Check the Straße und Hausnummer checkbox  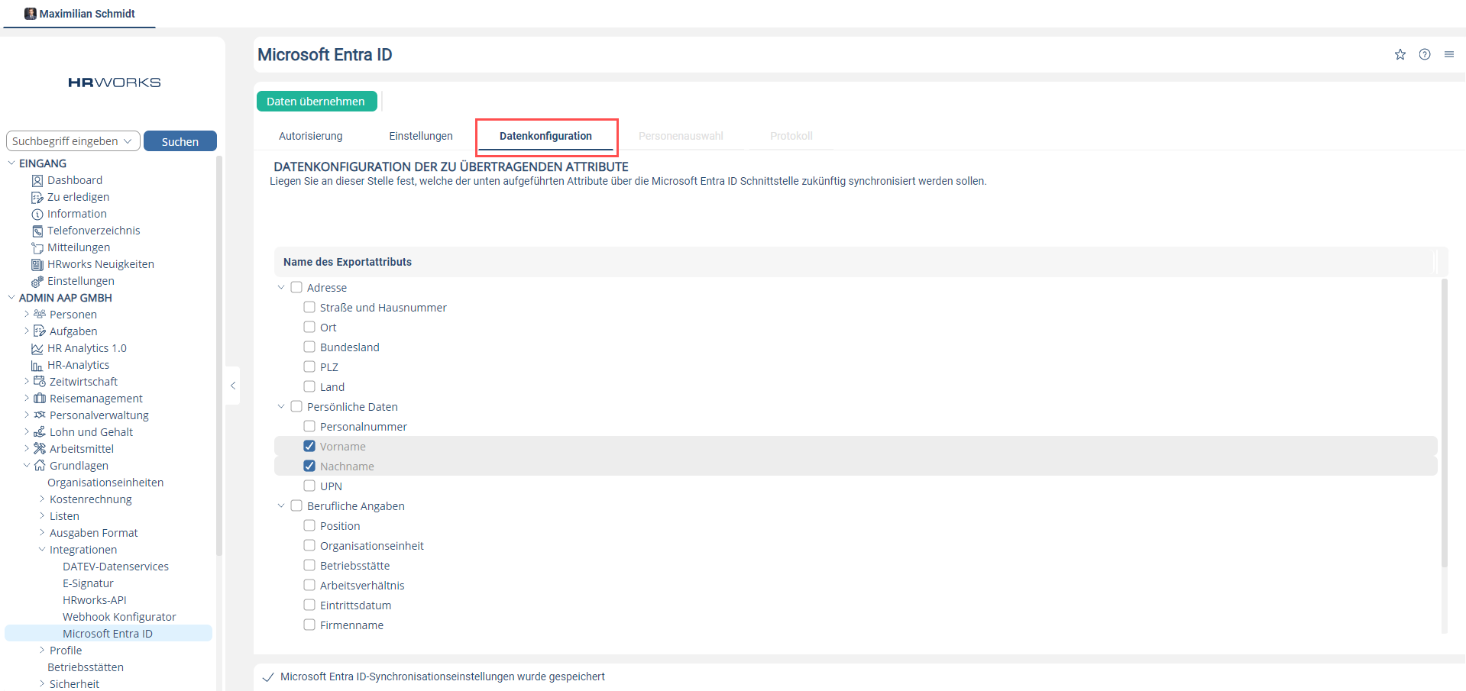click(309, 308)
